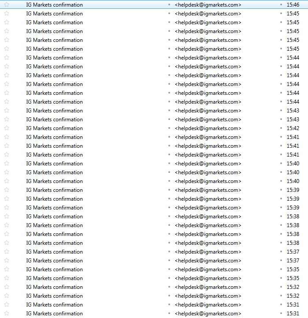
Task: Open the 15:46 IG Markets confirmation subject
Action: click(x=54, y=5)
